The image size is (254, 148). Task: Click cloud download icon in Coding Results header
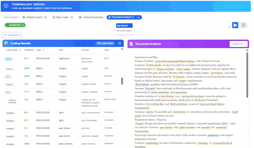pyautogui.click(x=120, y=43)
